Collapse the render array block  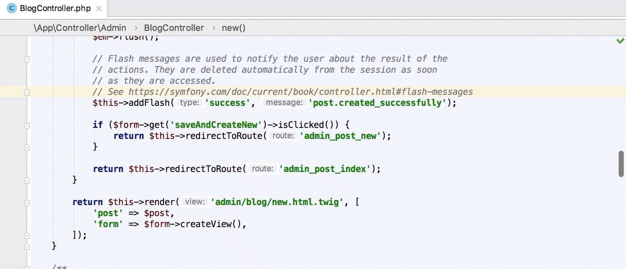pyautogui.click(x=27, y=202)
